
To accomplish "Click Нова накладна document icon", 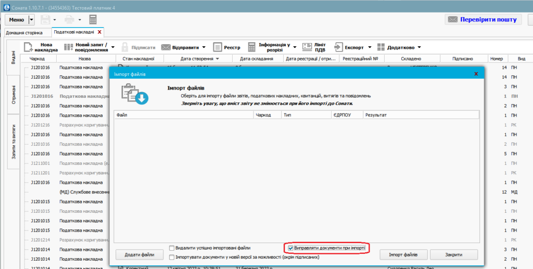I will (x=28, y=47).
